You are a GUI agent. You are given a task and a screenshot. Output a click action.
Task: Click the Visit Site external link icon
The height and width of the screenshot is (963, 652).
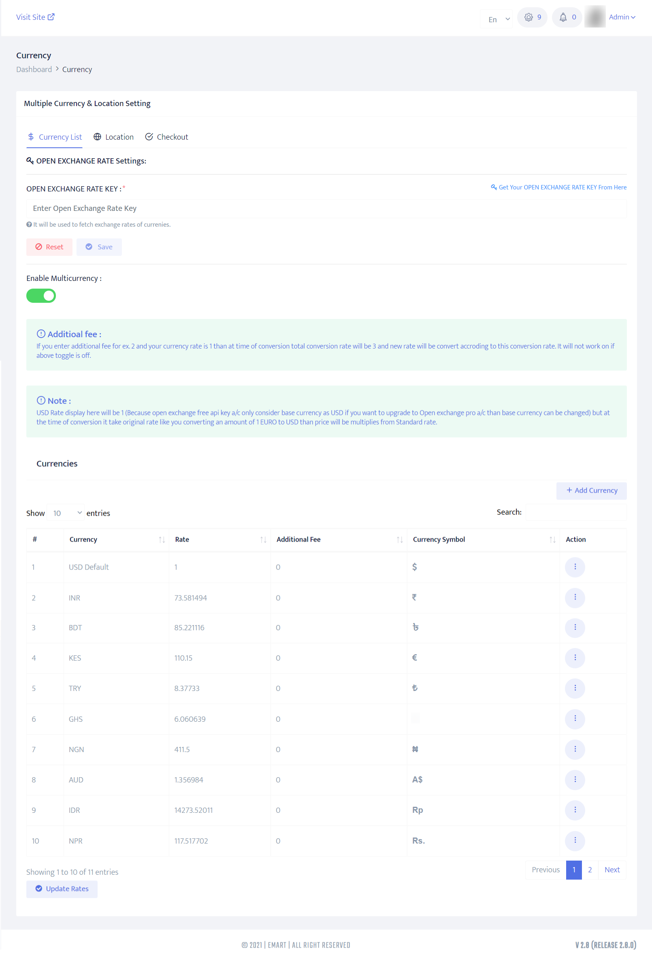[x=51, y=17]
